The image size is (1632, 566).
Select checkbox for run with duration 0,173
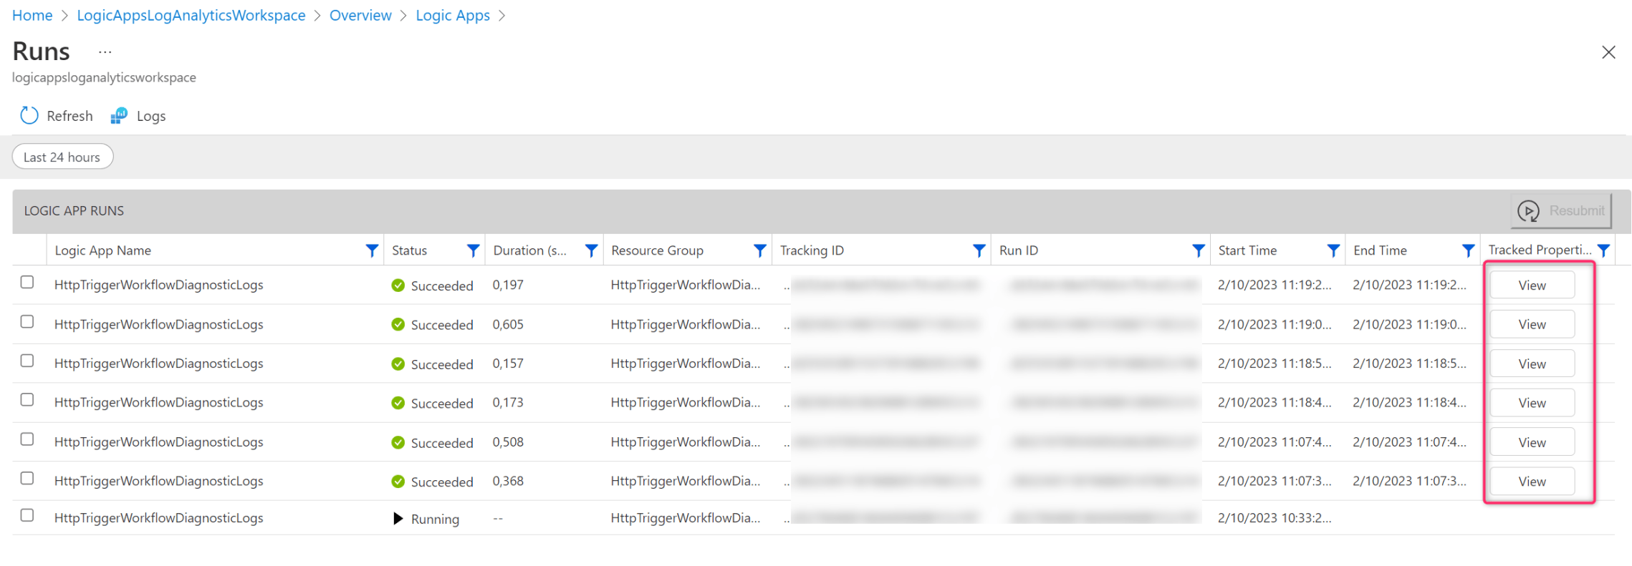pyautogui.click(x=27, y=400)
